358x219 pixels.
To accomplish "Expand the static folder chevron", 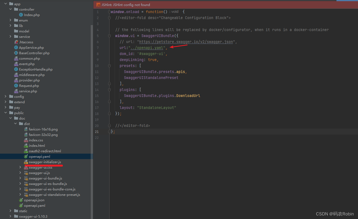I will 11,211.
